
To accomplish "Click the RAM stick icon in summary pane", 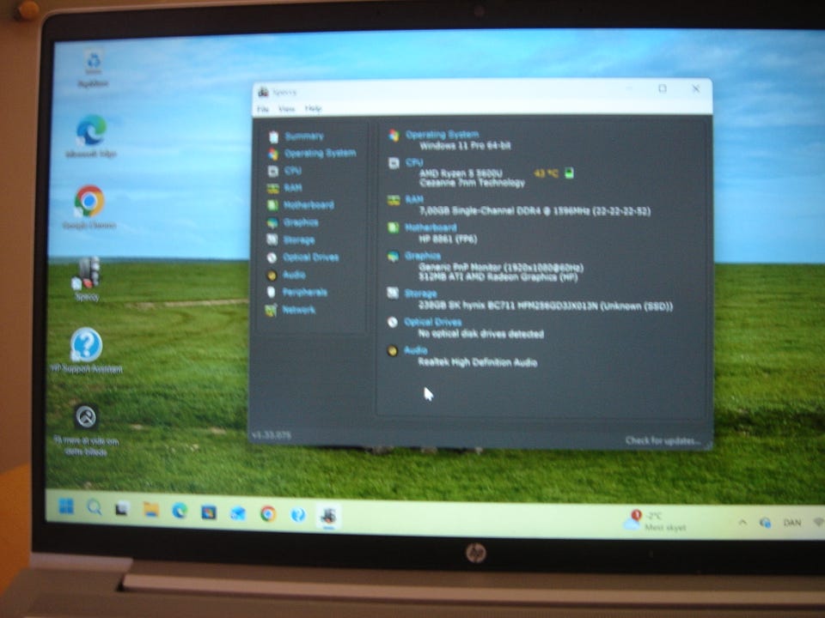I will pyautogui.click(x=394, y=201).
